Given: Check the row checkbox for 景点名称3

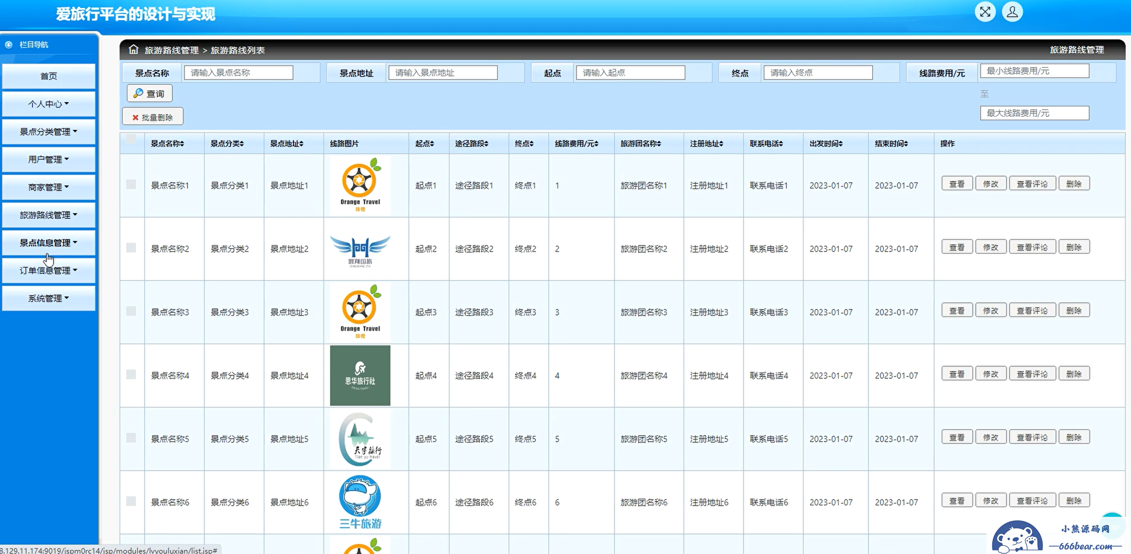Looking at the screenshot, I should click(131, 311).
